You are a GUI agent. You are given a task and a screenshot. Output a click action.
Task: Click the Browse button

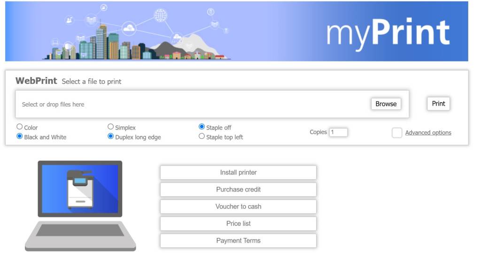tap(386, 104)
